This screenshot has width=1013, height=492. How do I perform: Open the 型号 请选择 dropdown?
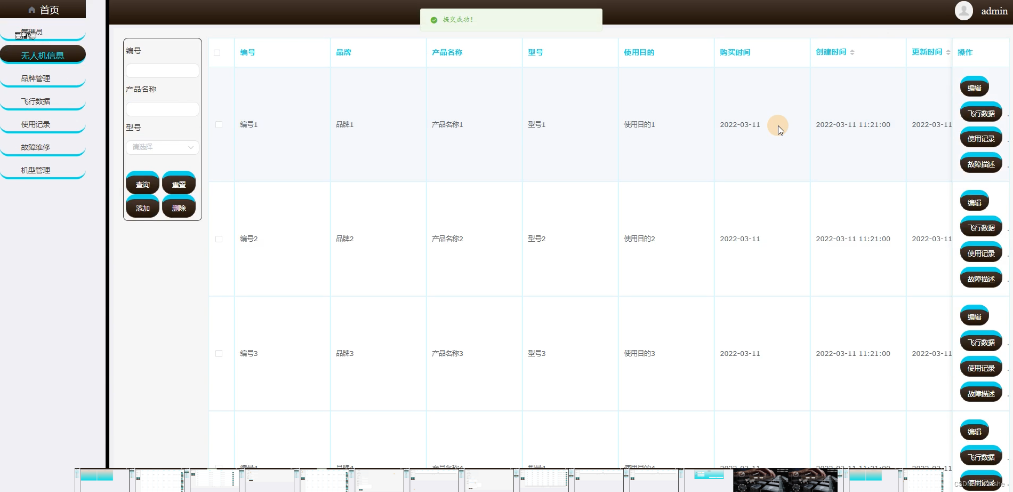(163, 147)
